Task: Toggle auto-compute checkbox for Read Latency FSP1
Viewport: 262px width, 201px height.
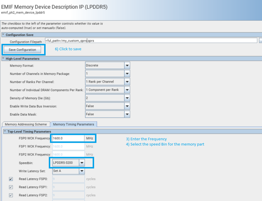Action: tap(11, 187)
